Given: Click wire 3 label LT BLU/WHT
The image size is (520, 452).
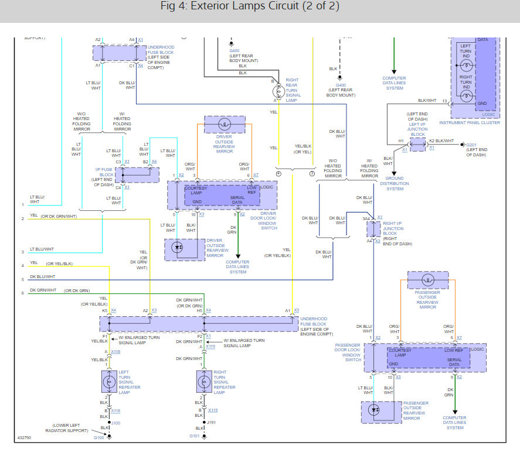Looking at the screenshot, I should coord(42,249).
